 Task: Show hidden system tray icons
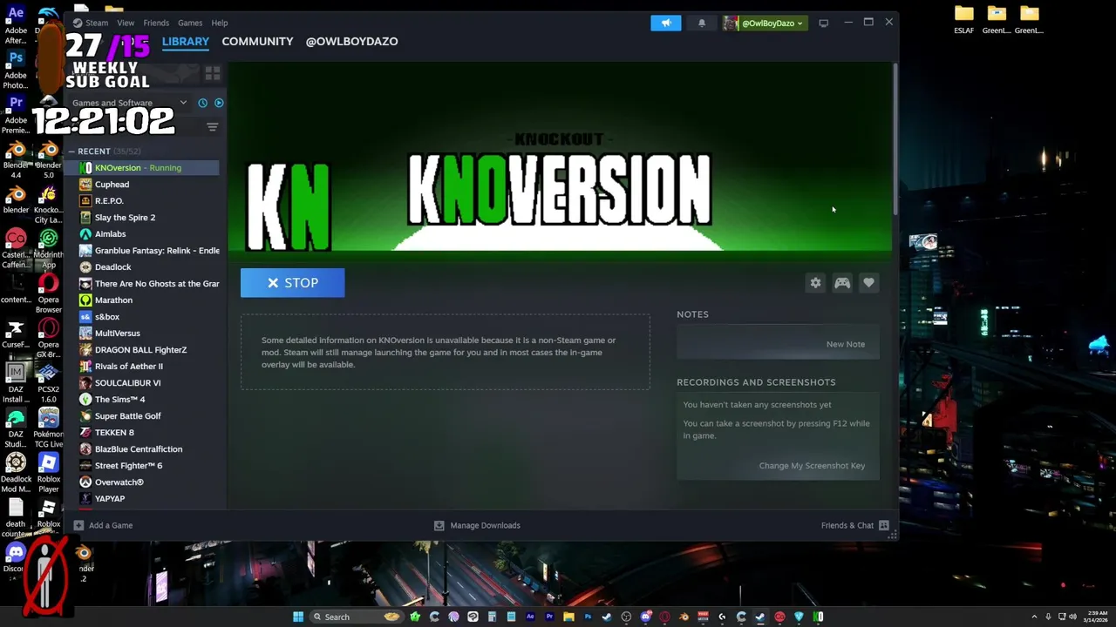pos(1034,617)
